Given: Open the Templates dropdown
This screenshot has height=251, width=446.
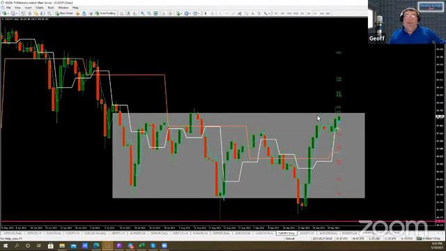Looking at the screenshot, I should [196, 13].
